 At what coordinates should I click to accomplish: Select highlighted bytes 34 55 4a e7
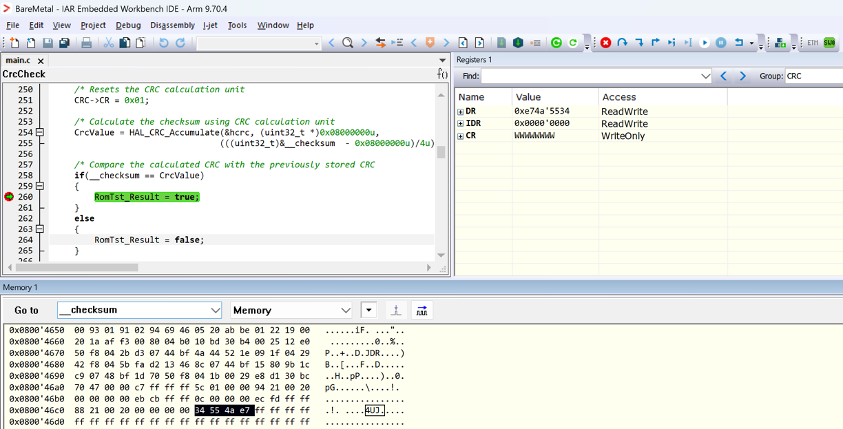pyautogui.click(x=224, y=410)
